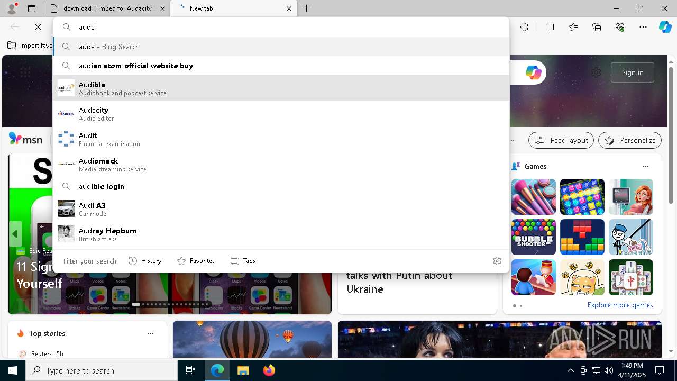Open the Copilot sidebar icon
This screenshot has width=677, height=381.
665,27
